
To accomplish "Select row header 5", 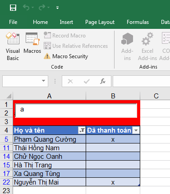I will [6, 139].
